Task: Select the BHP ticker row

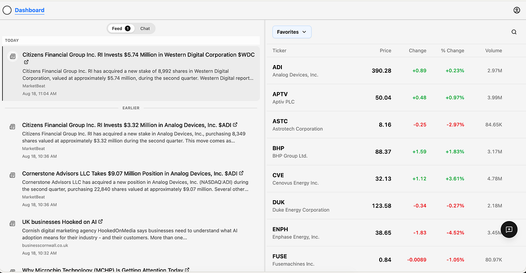Action: 396,152
